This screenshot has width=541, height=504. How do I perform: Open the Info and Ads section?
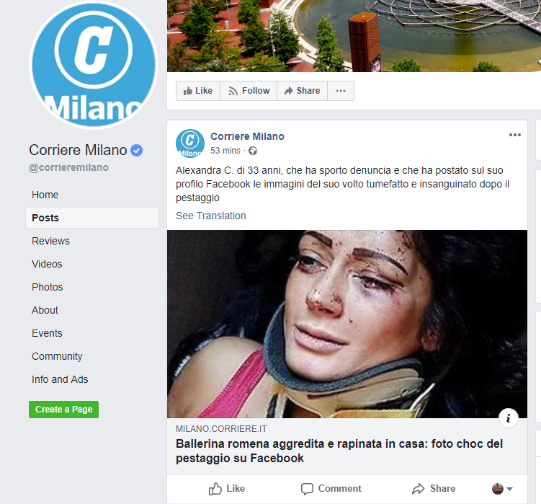click(x=60, y=379)
